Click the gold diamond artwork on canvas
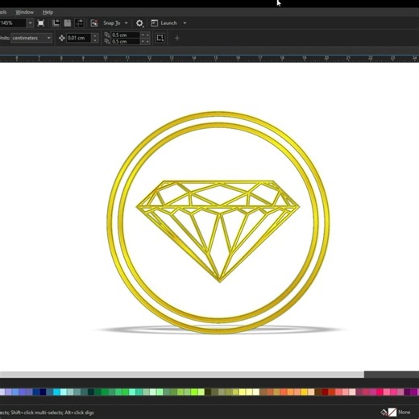This screenshot has height=419, width=419. click(218, 231)
